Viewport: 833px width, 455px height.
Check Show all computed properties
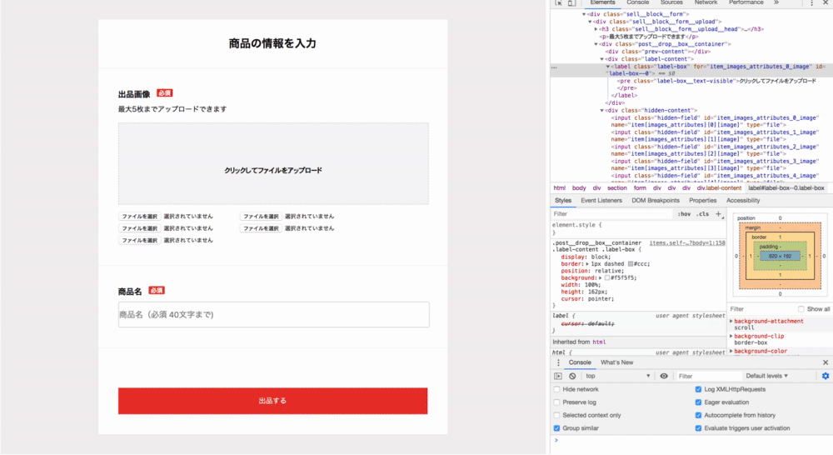click(x=801, y=309)
